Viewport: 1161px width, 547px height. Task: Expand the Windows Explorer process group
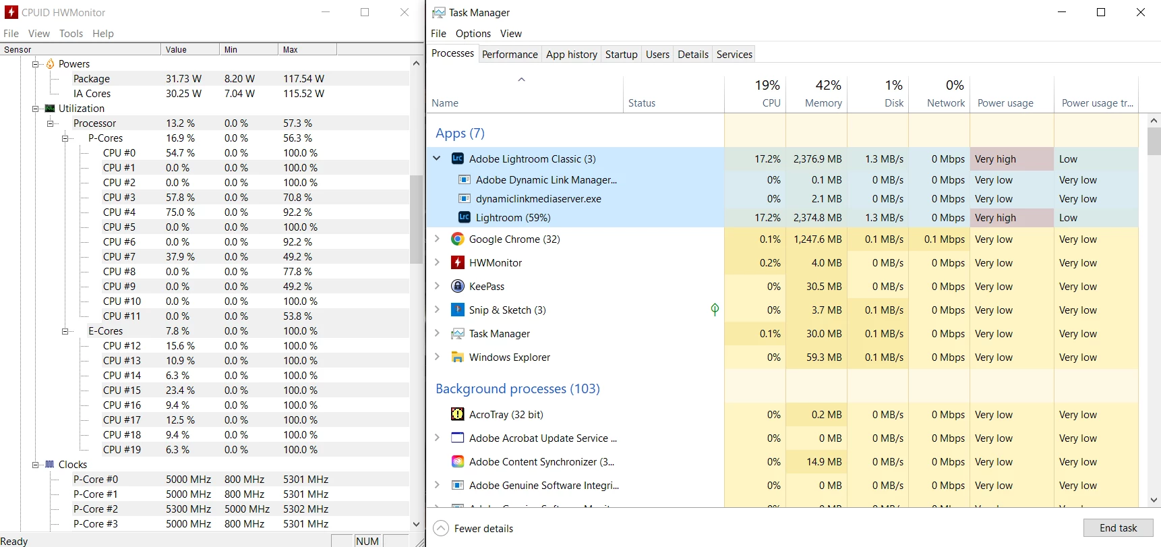[x=436, y=357]
